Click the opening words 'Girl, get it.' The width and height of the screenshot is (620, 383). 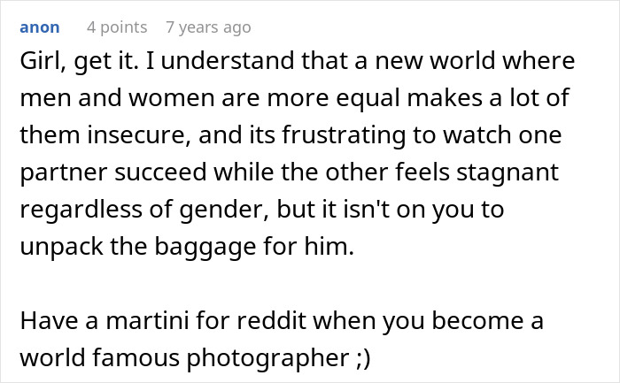coord(79,61)
